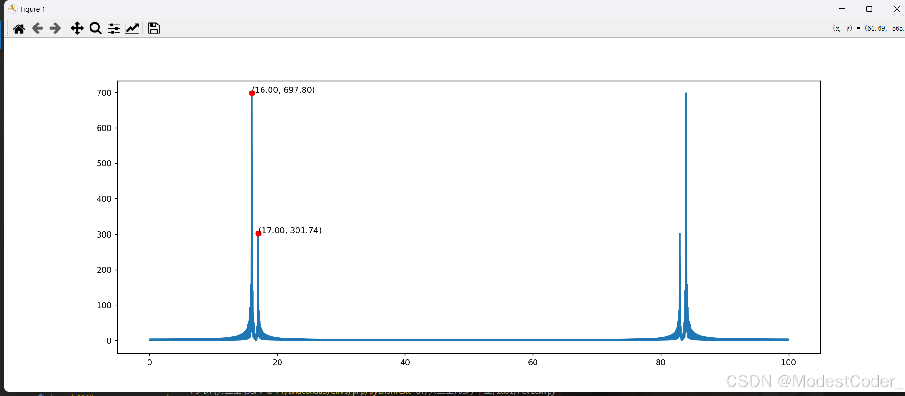Open Edit axis and curve parameters

pos(132,29)
